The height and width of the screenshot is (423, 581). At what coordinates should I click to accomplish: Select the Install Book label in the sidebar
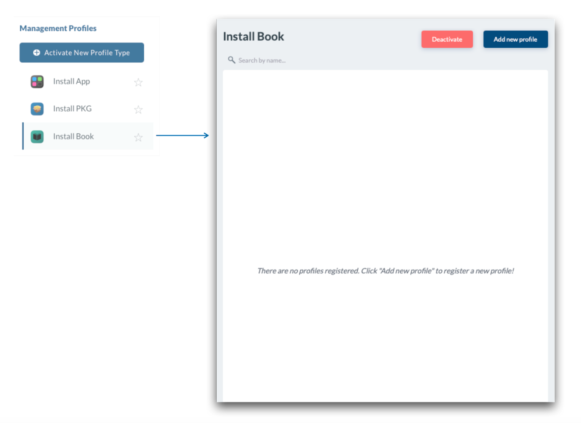[x=73, y=137]
